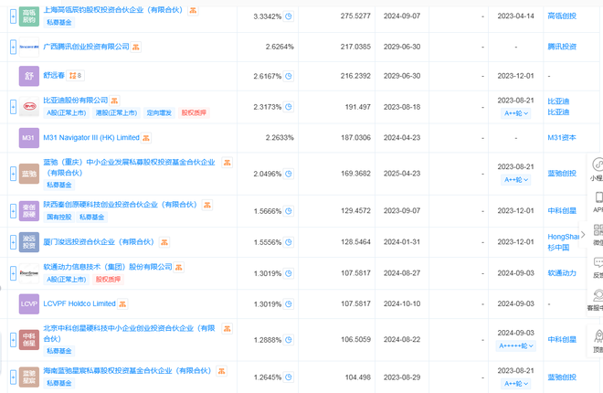Click the history clock icon next to 1.3019% for 软通动力
603x393 pixels.
tap(288, 272)
